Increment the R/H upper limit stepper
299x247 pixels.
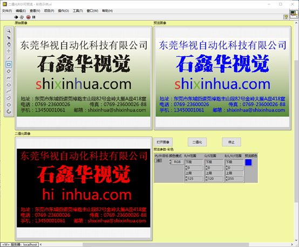[x=186, y=177]
